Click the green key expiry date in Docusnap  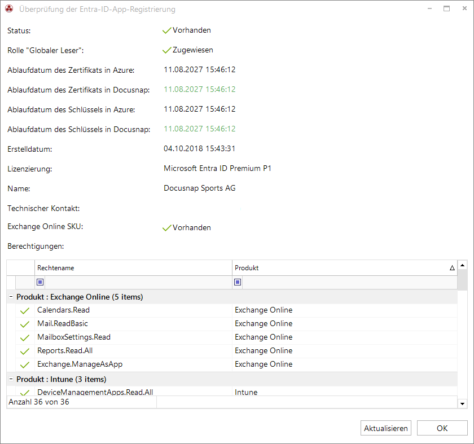point(200,129)
